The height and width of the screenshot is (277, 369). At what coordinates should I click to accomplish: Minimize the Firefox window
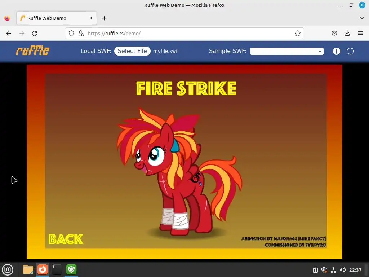click(340, 5)
